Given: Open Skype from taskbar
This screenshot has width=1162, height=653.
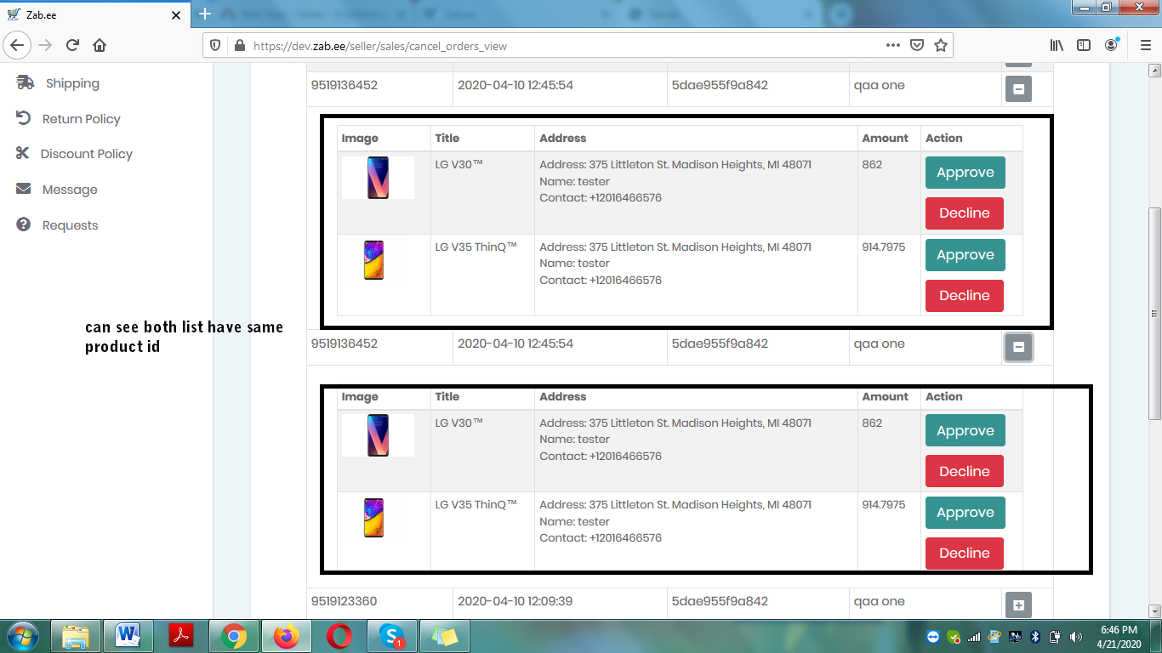Looking at the screenshot, I should click(x=392, y=635).
